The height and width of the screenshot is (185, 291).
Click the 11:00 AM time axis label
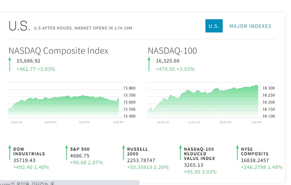click(x=194, y=122)
